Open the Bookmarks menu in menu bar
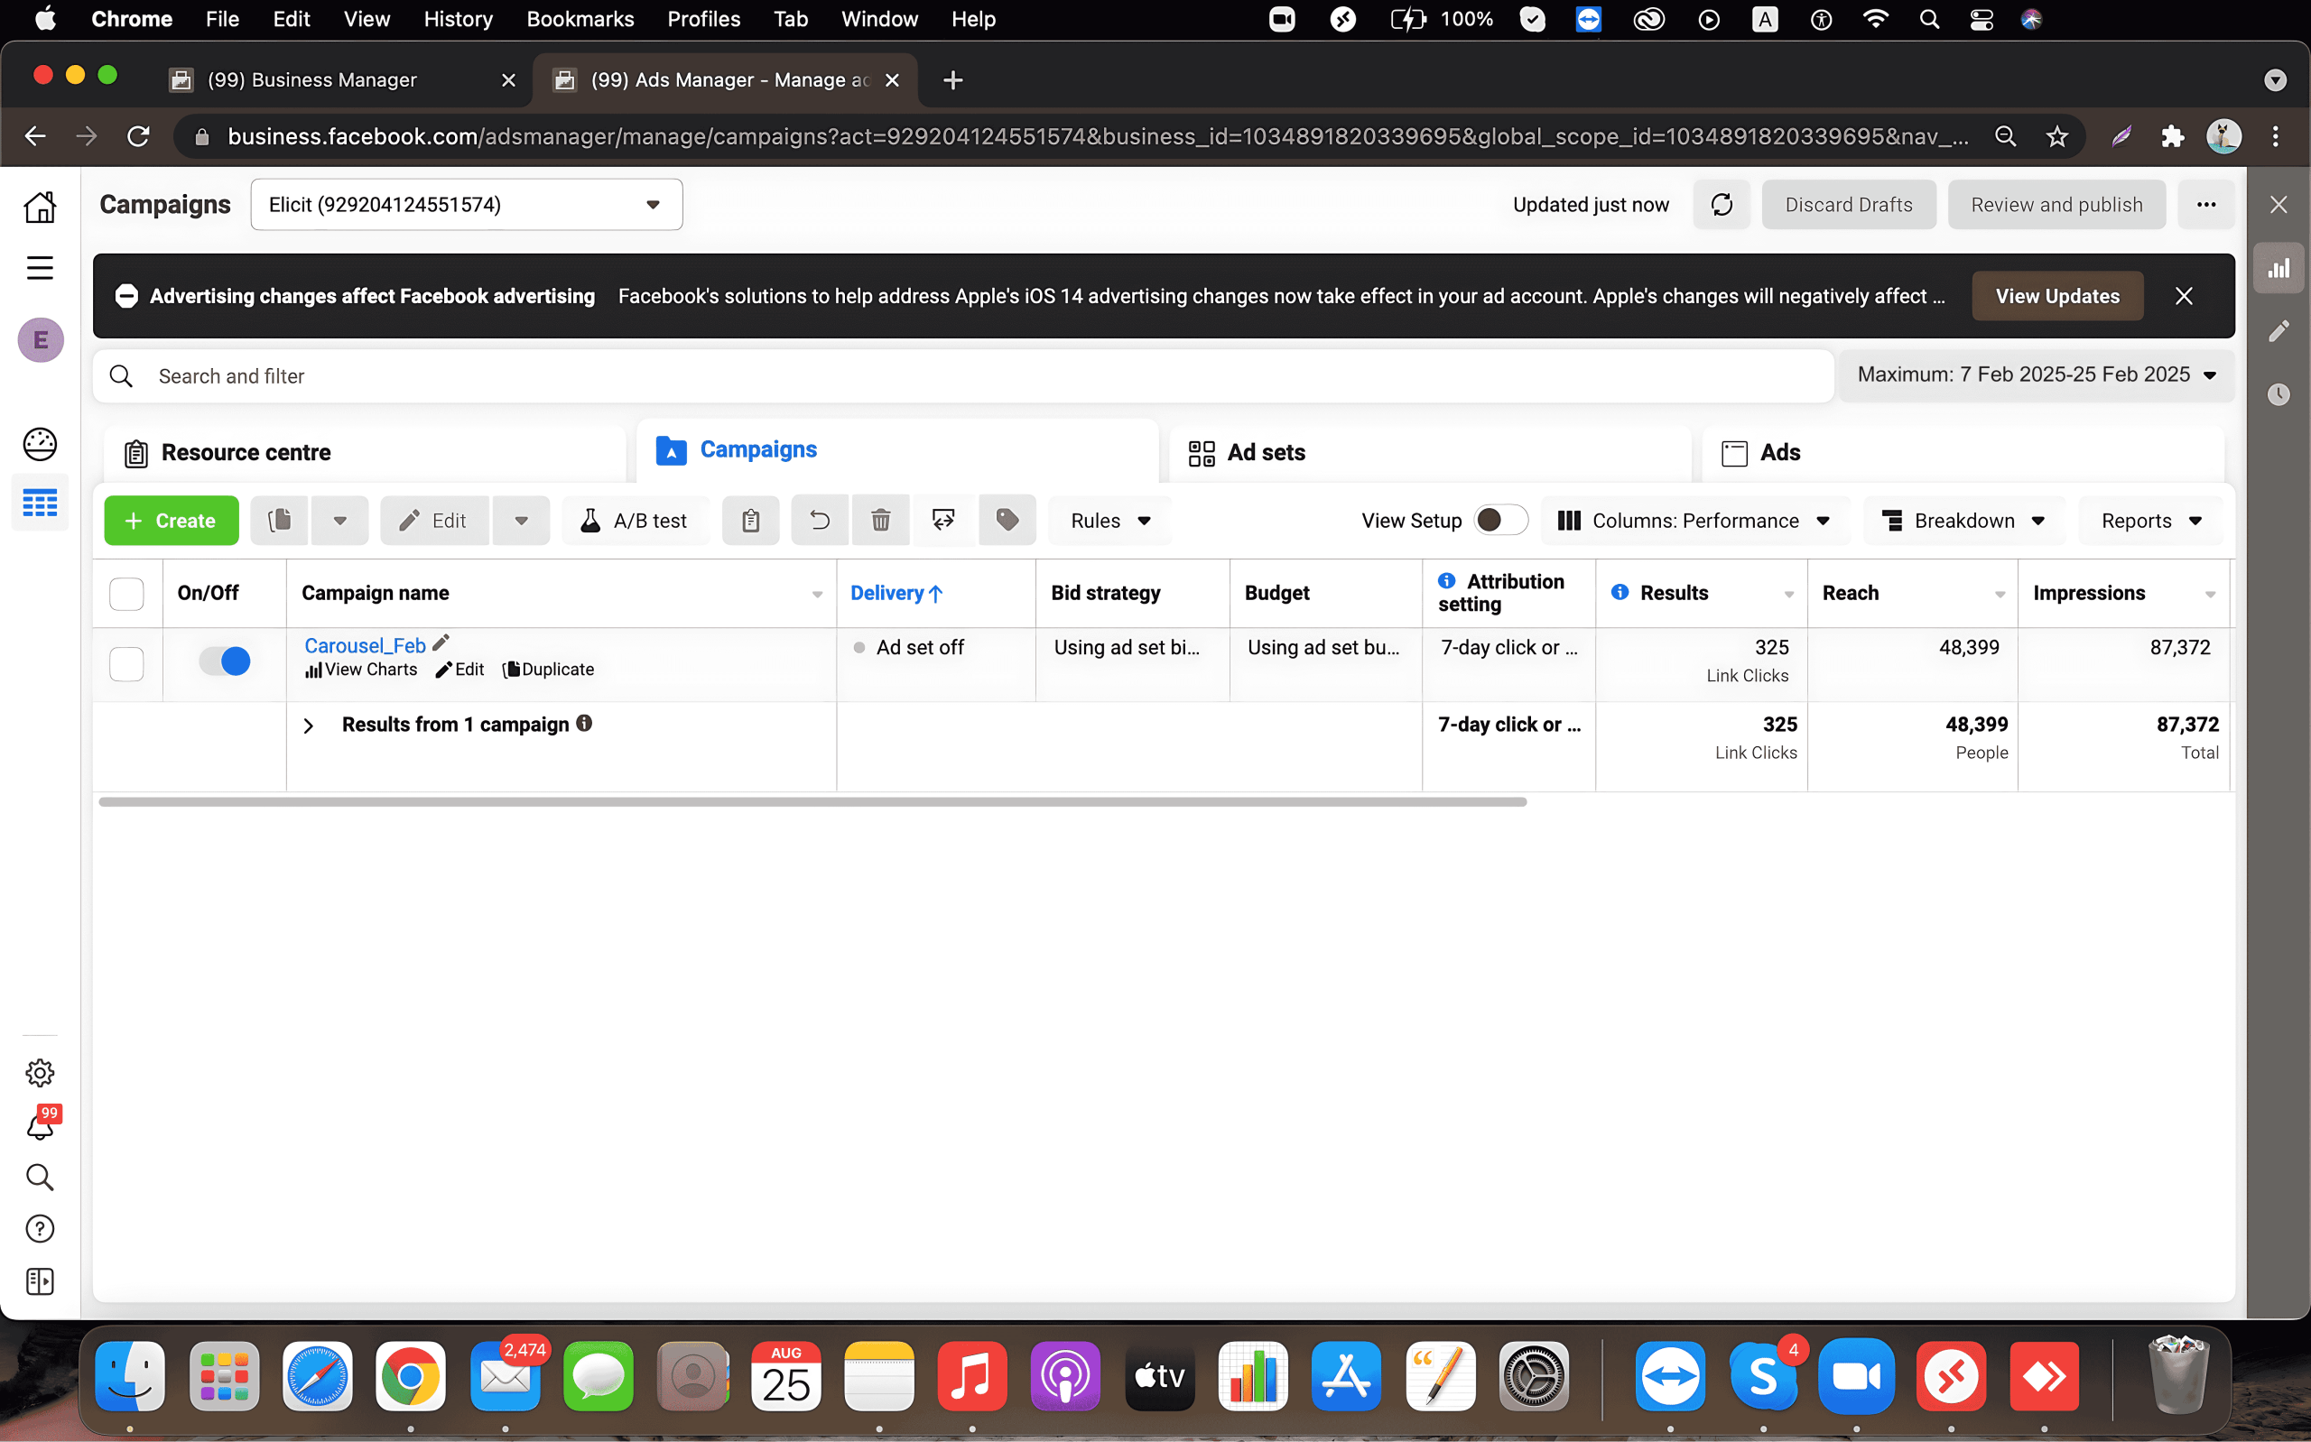Viewport: 2311px width, 1442px height. coord(580,19)
